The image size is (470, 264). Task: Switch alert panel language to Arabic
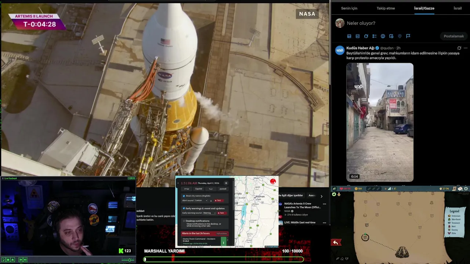pos(211,189)
